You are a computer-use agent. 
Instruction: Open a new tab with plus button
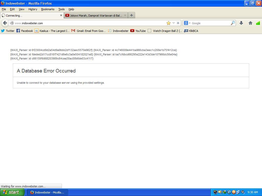point(132,15)
